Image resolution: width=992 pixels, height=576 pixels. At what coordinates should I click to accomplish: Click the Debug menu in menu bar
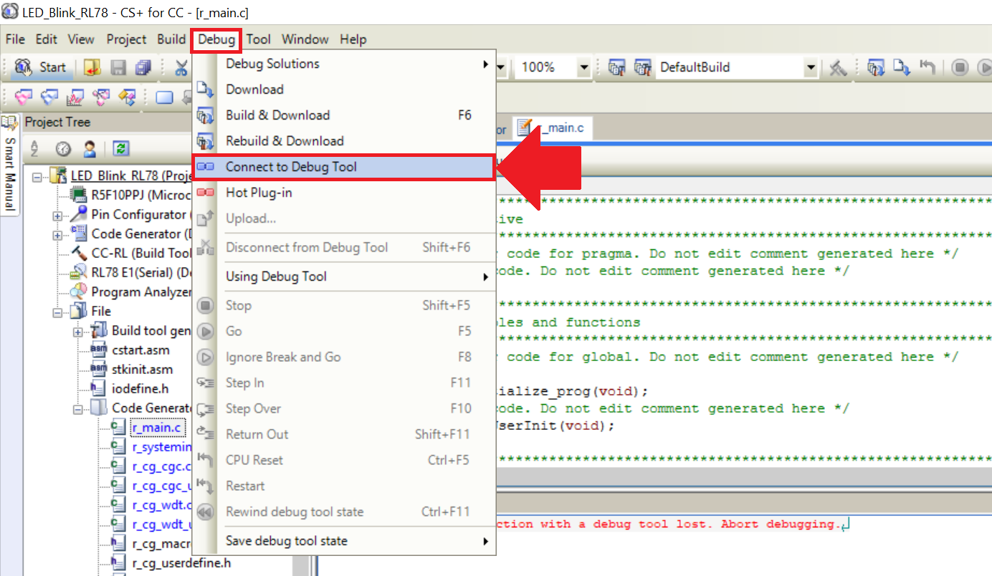click(x=216, y=39)
